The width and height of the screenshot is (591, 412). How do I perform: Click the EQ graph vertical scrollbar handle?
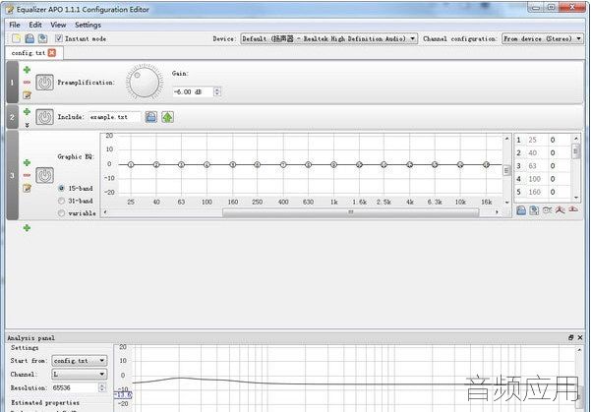click(506, 171)
